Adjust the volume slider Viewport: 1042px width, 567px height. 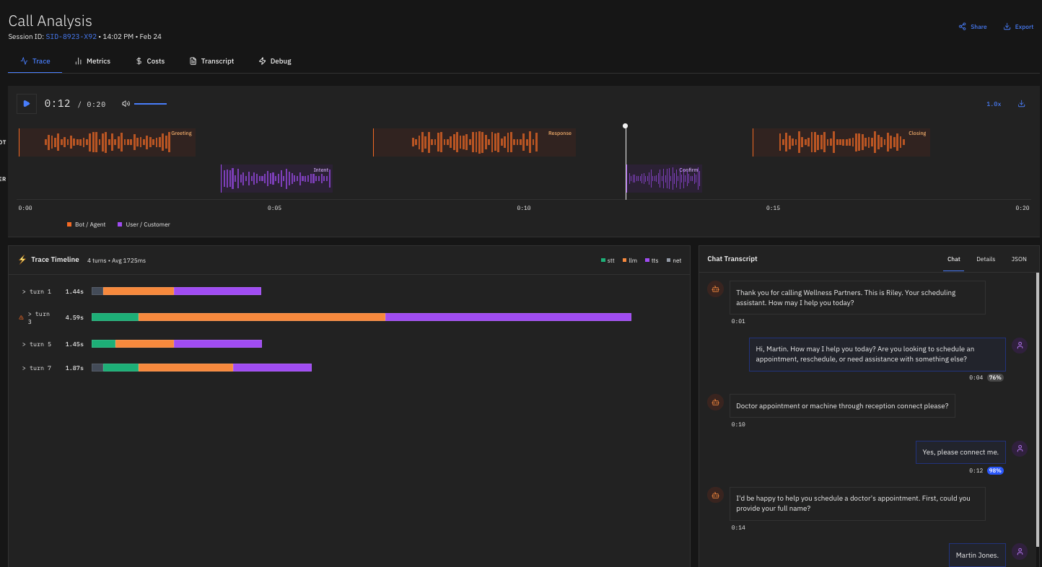coord(150,104)
